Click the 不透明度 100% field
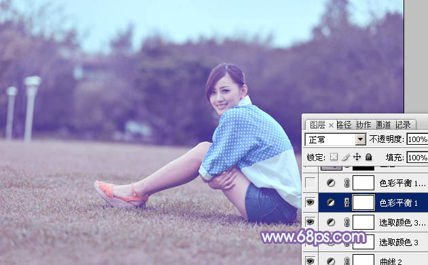 point(417,139)
